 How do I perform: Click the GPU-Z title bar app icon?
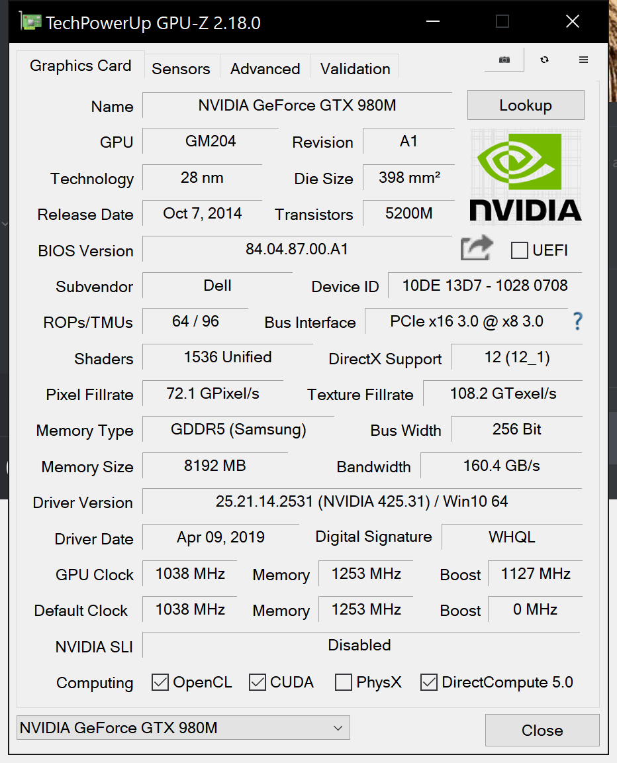pos(30,22)
